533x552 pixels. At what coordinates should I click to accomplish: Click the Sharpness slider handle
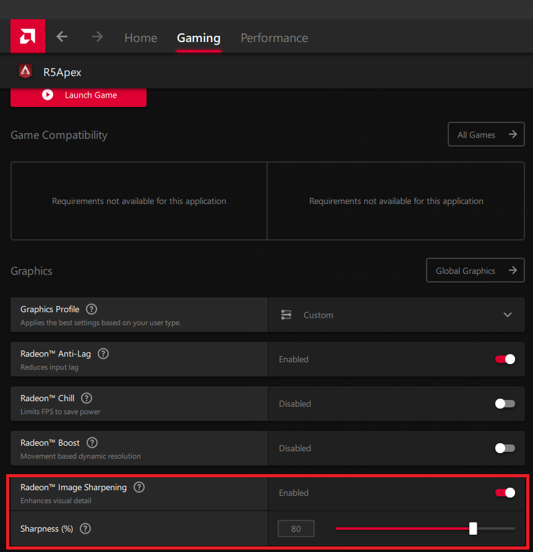473,529
